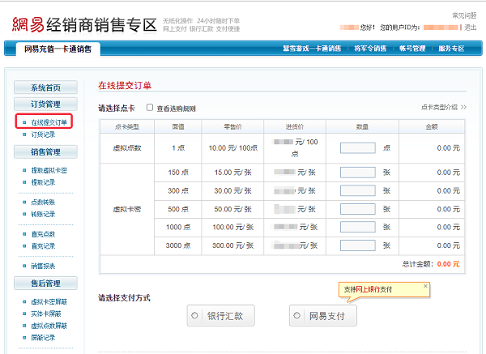The image size is (486, 354).
Task: Focus quantity field for 300 点 row
Action: pyautogui.click(x=358, y=190)
